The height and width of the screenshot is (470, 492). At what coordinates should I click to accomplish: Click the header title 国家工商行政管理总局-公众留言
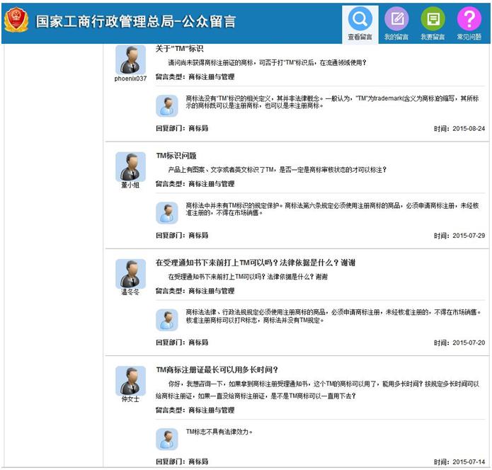(x=135, y=21)
